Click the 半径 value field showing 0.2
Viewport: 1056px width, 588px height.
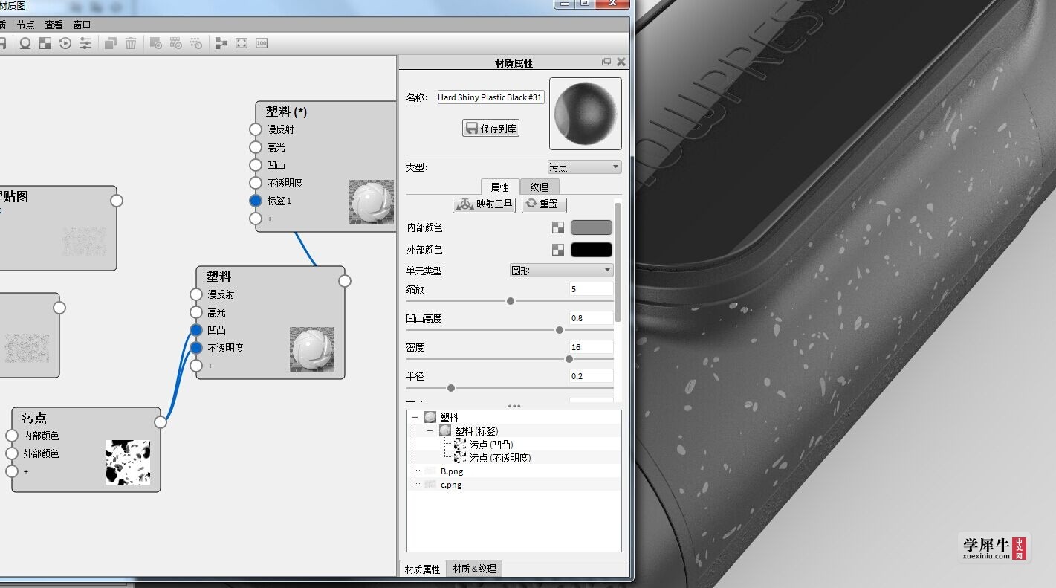[592, 376]
